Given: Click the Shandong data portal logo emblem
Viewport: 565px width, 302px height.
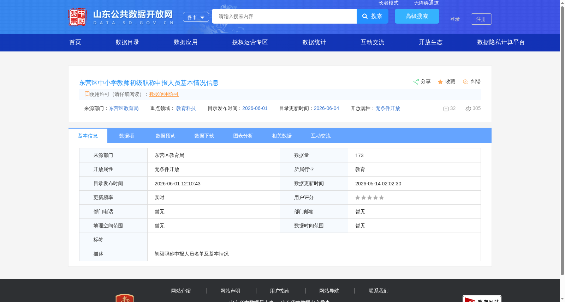Looking at the screenshot, I should point(78,17).
